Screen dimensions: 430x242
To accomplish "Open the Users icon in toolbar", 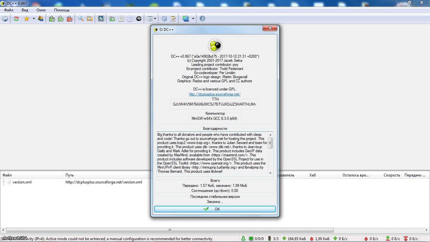I will coord(41,19).
